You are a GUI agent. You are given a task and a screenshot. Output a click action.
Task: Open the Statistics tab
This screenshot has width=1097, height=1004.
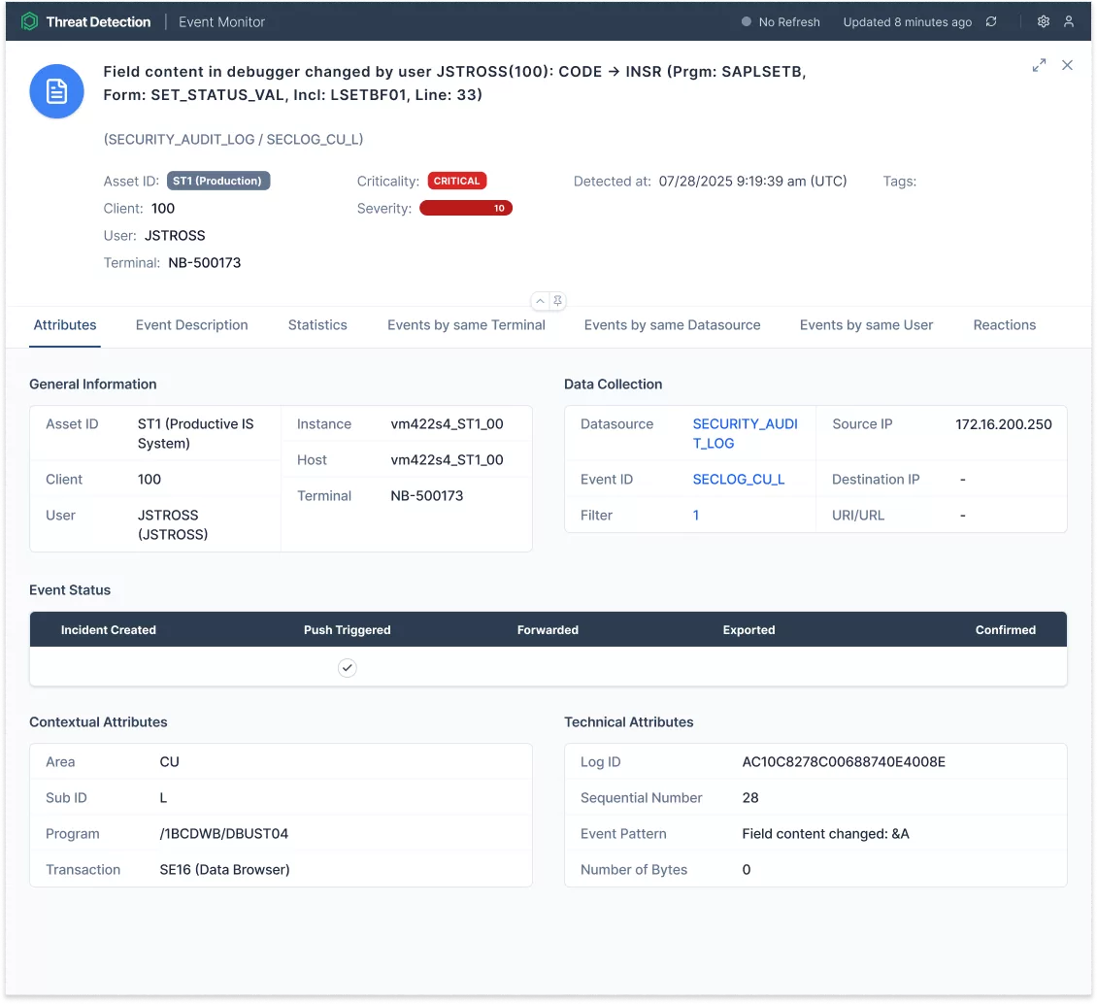coord(317,325)
